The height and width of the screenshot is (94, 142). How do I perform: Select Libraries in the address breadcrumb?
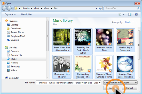click(26, 8)
